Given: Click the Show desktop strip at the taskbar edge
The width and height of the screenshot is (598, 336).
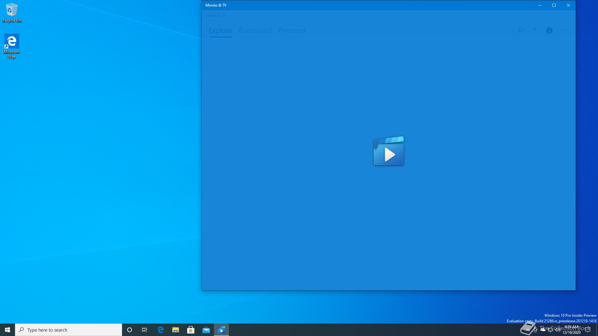Looking at the screenshot, I should 597,330.
